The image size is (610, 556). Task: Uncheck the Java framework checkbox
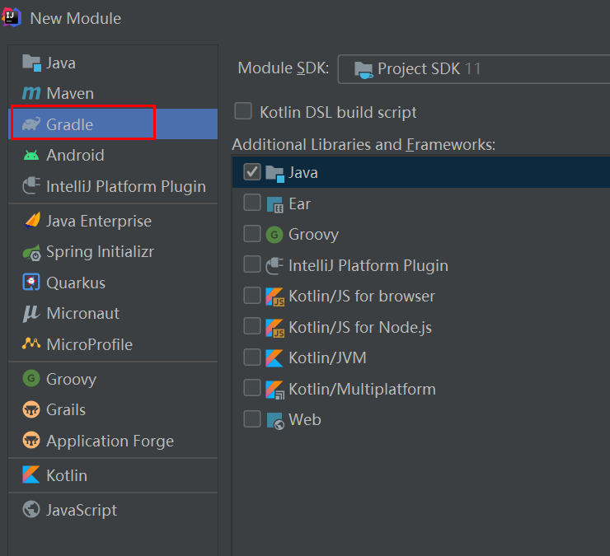pos(252,171)
